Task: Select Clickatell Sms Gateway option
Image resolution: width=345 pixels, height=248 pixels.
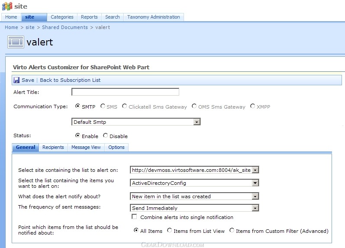Action: click(x=124, y=106)
